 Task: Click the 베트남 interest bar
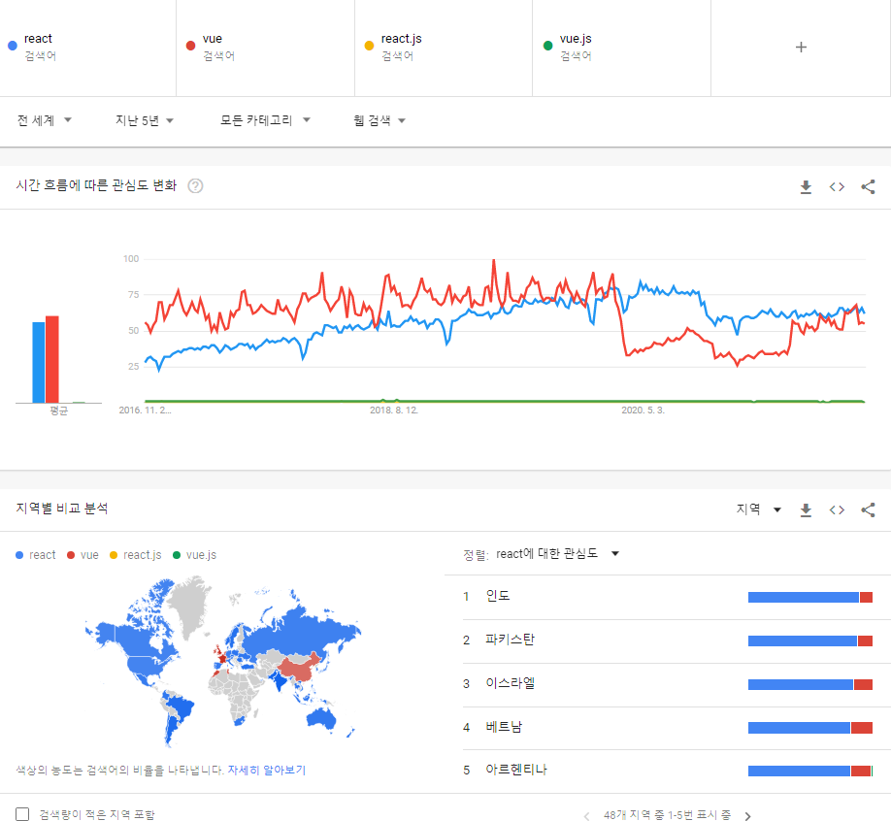click(809, 728)
